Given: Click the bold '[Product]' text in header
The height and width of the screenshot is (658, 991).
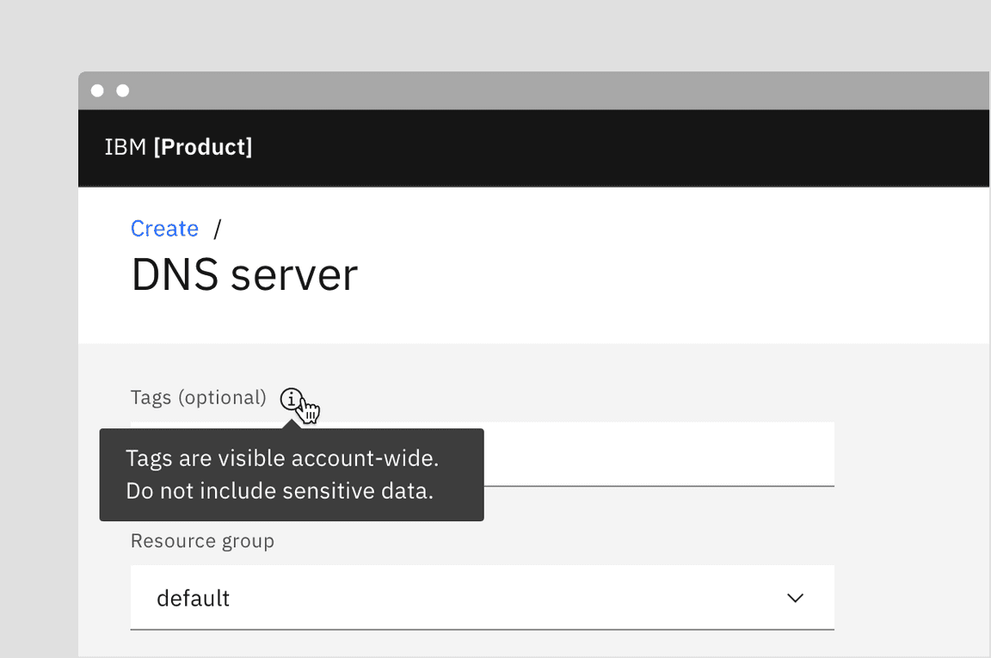Looking at the screenshot, I should [203, 147].
